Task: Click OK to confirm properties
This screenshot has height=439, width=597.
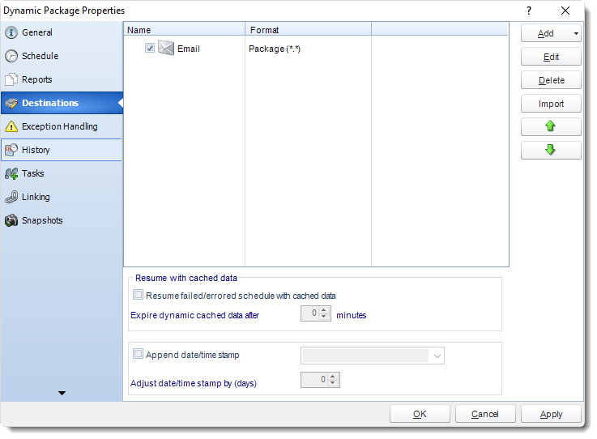Action: pyautogui.click(x=420, y=414)
